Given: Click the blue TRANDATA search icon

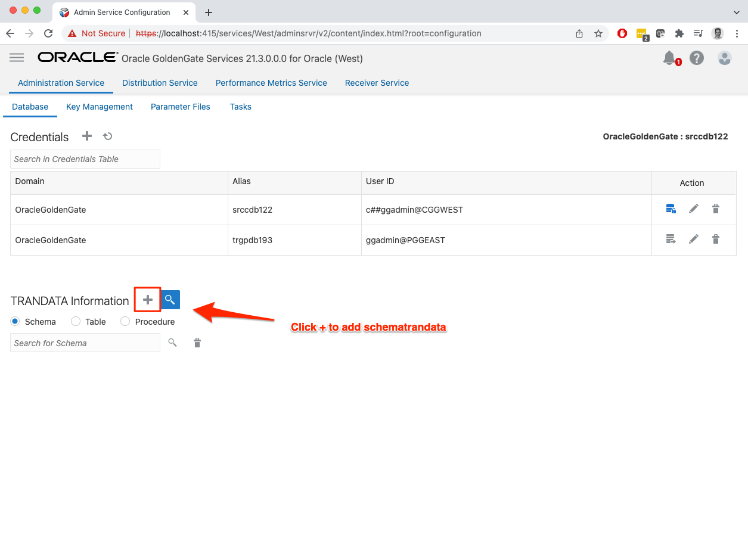Looking at the screenshot, I should coord(170,300).
